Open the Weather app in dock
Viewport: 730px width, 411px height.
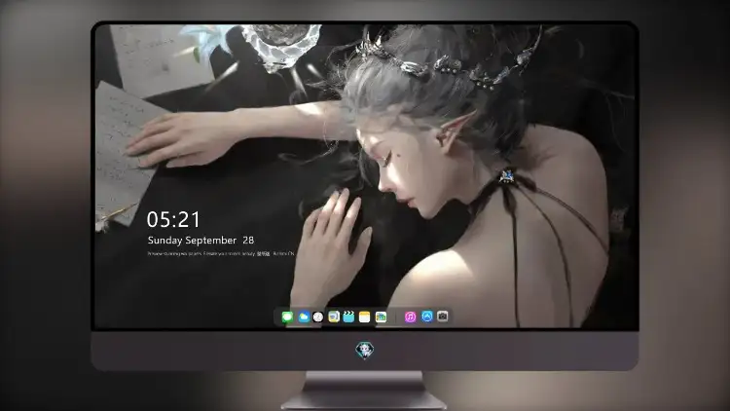click(x=304, y=317)
